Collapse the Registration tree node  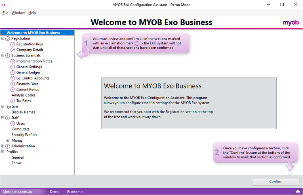tap(2, 38)
